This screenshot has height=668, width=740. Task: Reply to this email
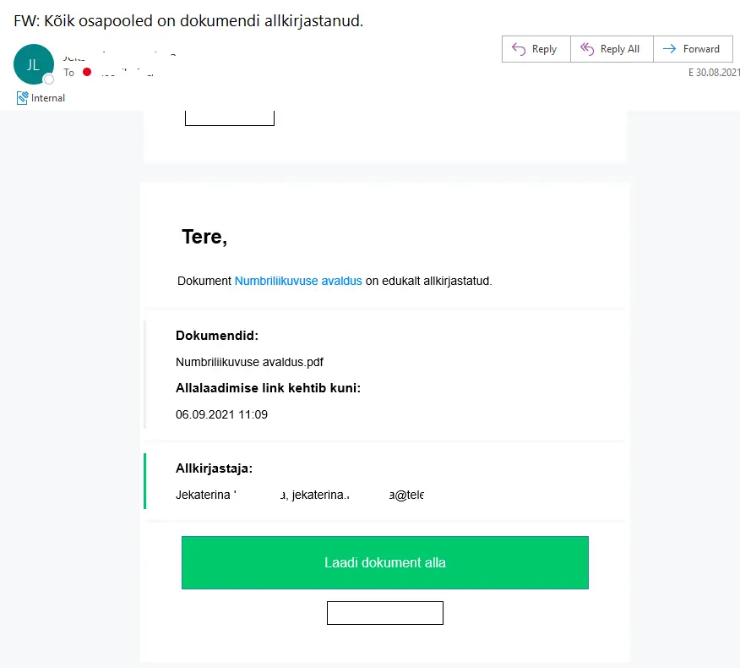tap(536, 49)
